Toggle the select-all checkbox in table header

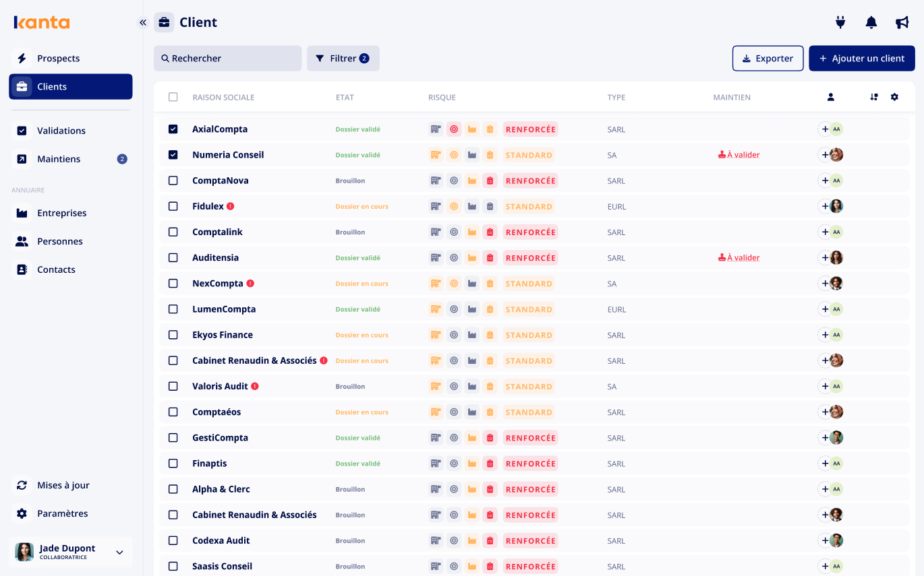173,97
